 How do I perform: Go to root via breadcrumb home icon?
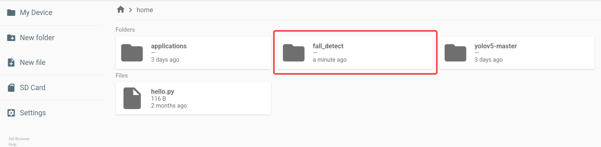(120, 9)
